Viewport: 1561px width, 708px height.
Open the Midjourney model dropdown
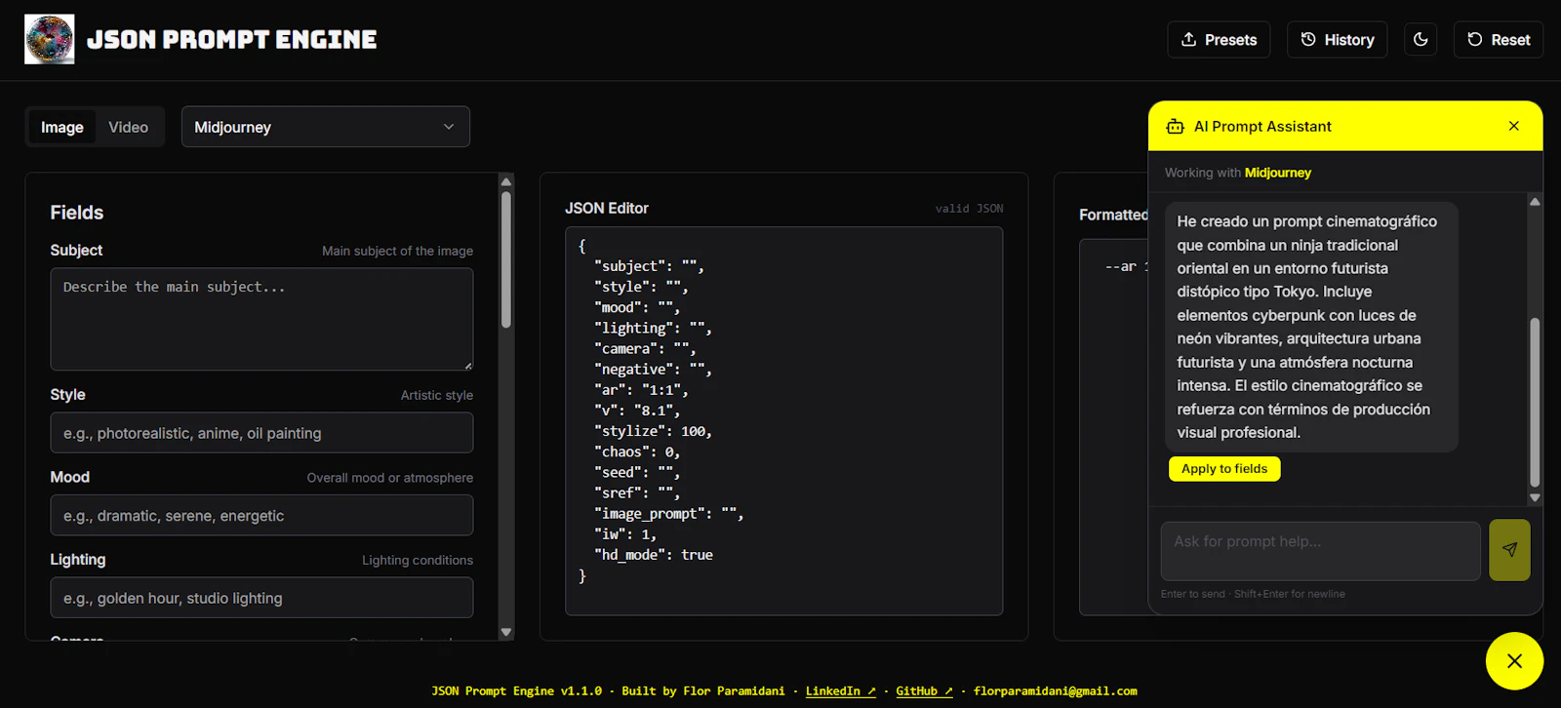[x=326, y=127]
